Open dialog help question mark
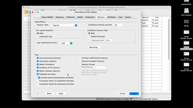Screen dimensions: 193x108 click(x=38, y=94)
